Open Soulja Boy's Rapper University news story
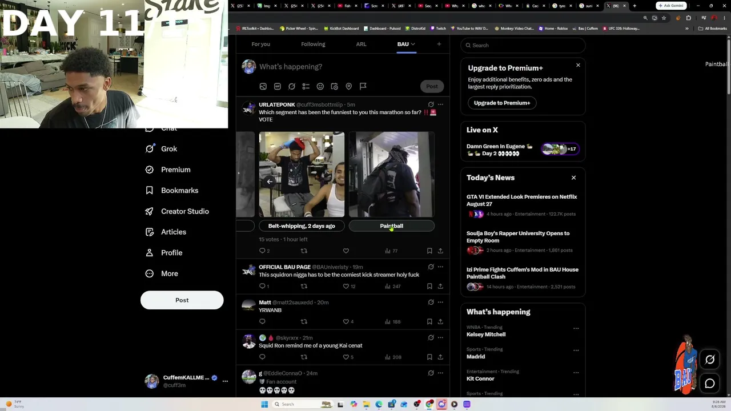Viewport: 731px width, 411px height. (523, 241)
